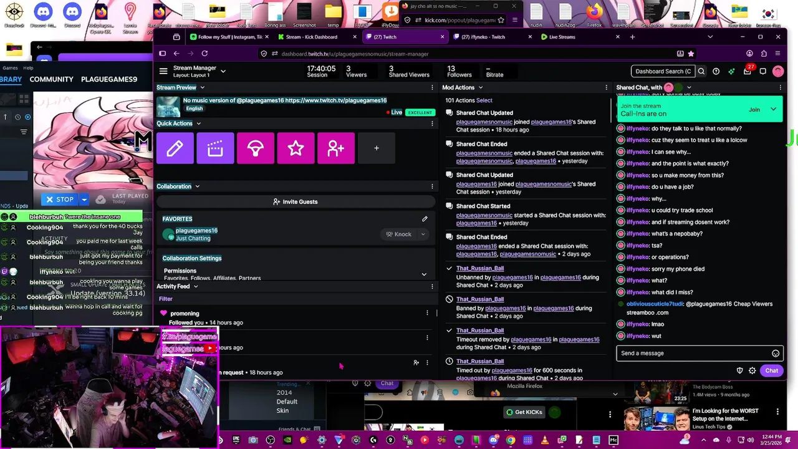
Task: Open Chrome icon in the taskbar
Action: (511, 440)
